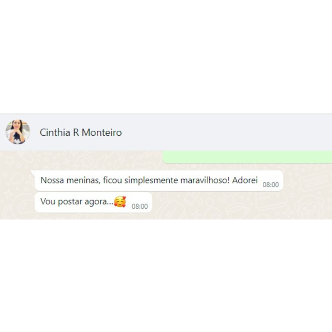The height and width of the screenshot is (332, 332).
Task: Click the word Adorei in the first message
Action: pos(245,181)
